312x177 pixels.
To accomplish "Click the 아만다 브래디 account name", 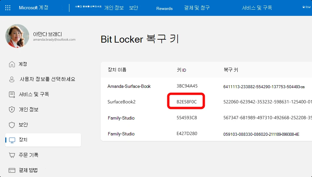I will [x=47, y=34].
